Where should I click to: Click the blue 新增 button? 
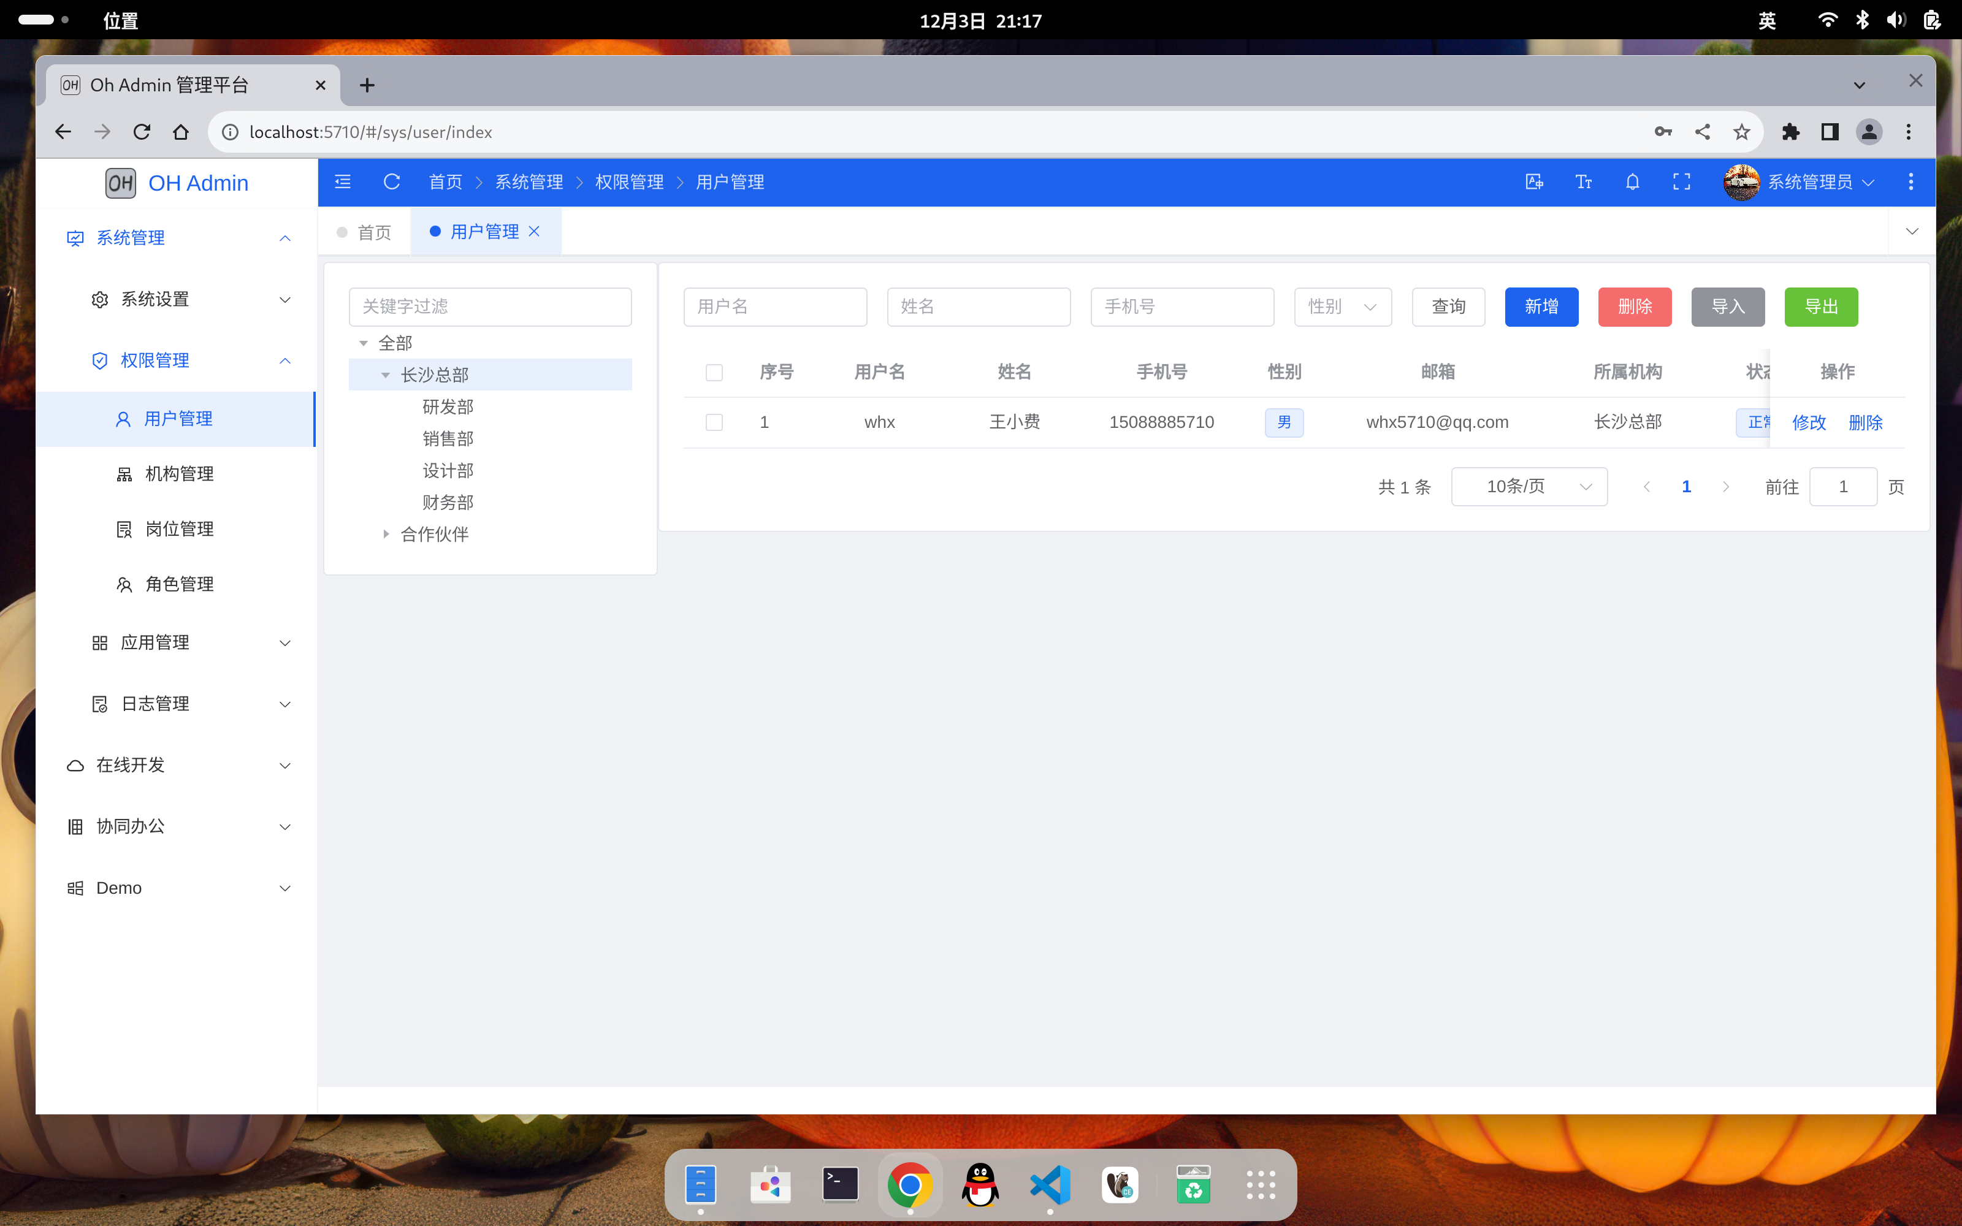[x=1540, y=306]
